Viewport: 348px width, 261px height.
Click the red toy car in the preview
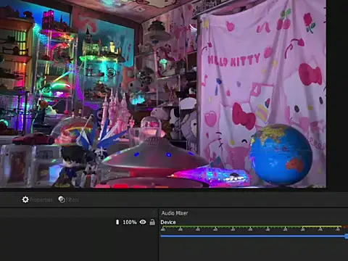click(33, 138)
